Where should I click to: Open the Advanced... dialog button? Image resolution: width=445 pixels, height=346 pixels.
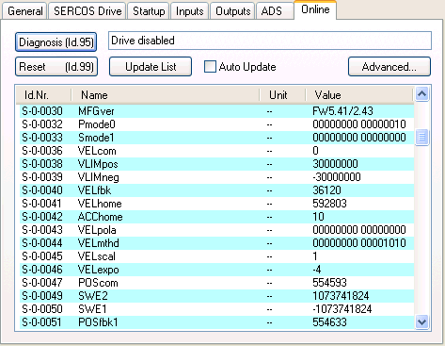point(389,67)
